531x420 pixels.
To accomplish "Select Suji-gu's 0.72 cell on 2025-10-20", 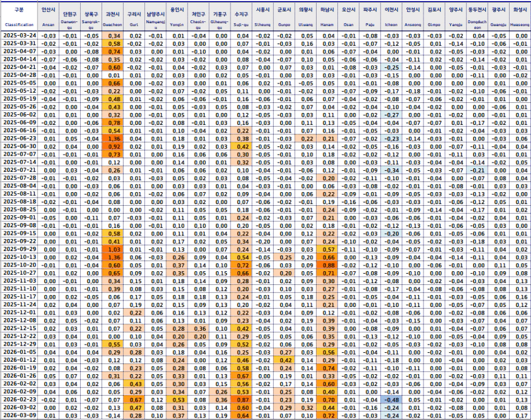I will 241,265.
